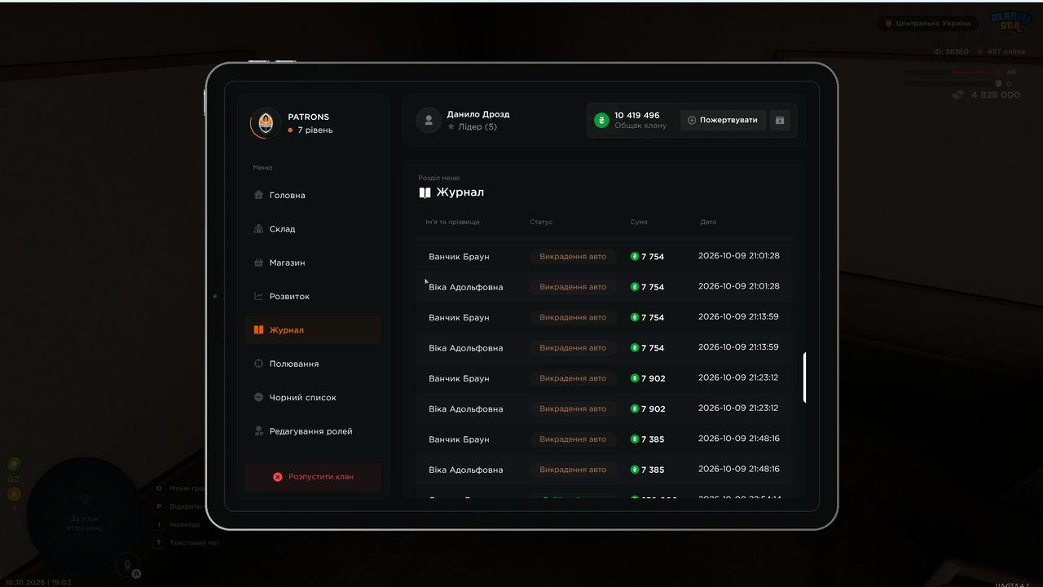Click the Розвиток chart icon

(258, 296)
